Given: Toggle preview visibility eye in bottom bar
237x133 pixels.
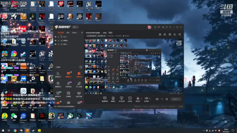Looking at the screenshot, I should pyautogui.click(x=162, y=99).
